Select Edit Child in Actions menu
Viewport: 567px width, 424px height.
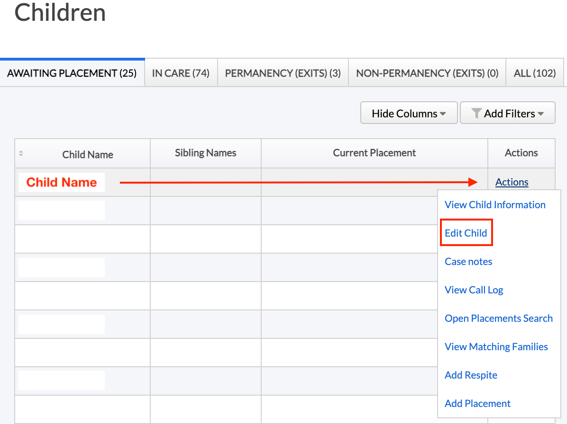(466, 233)
